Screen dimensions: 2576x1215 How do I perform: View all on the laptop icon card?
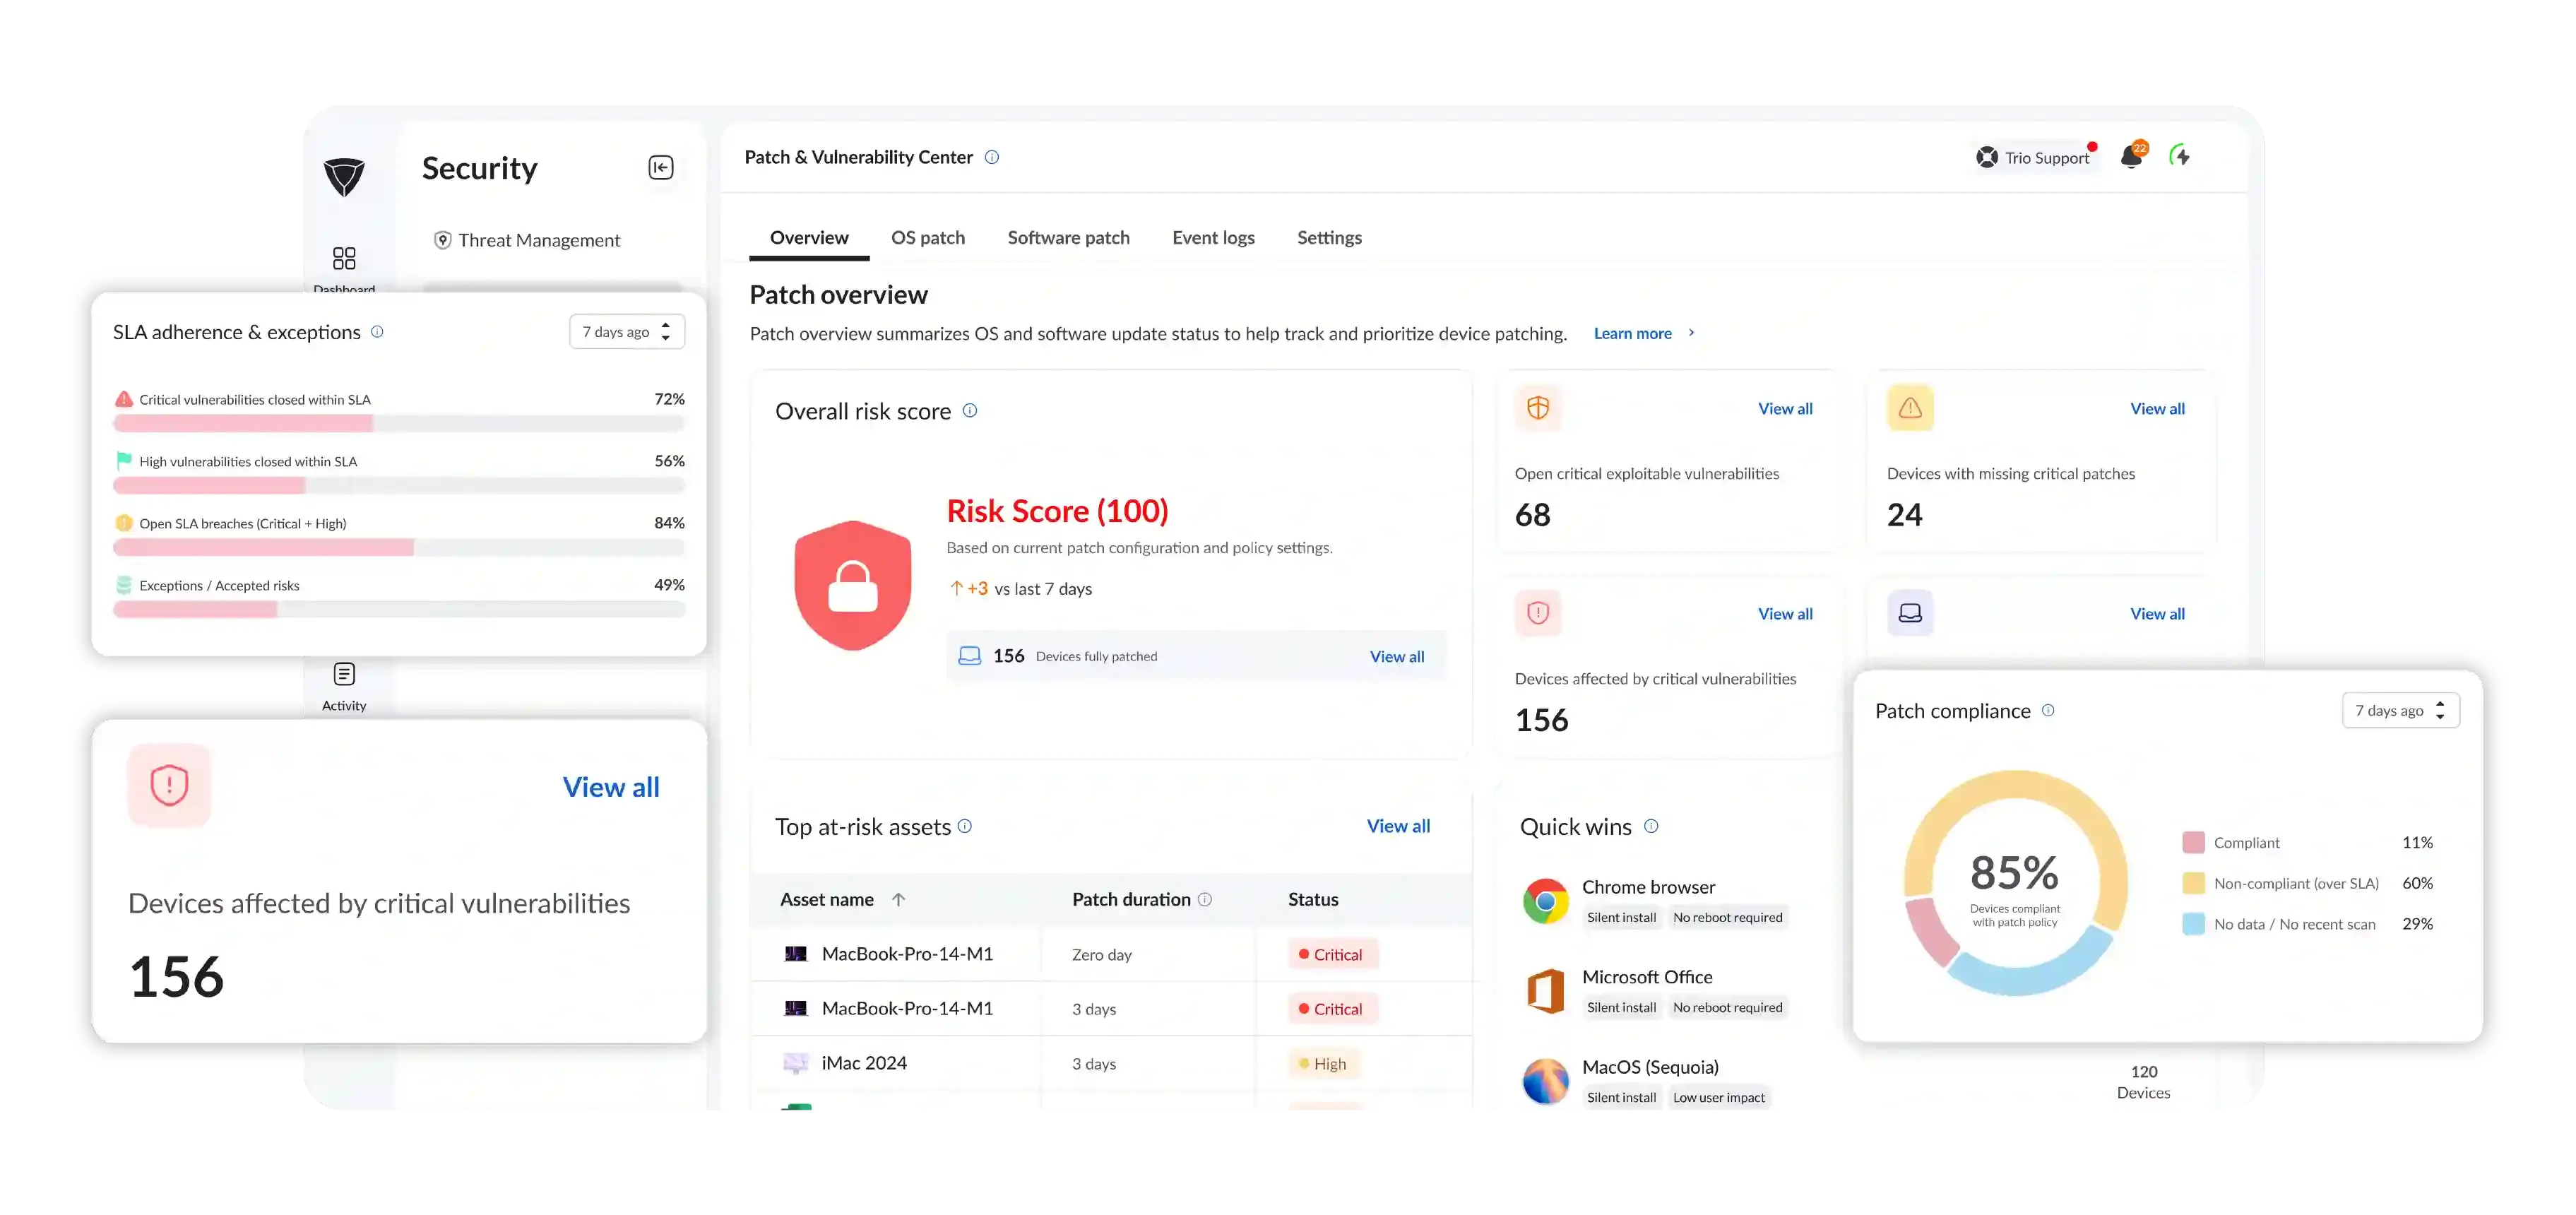(2157, 614)
